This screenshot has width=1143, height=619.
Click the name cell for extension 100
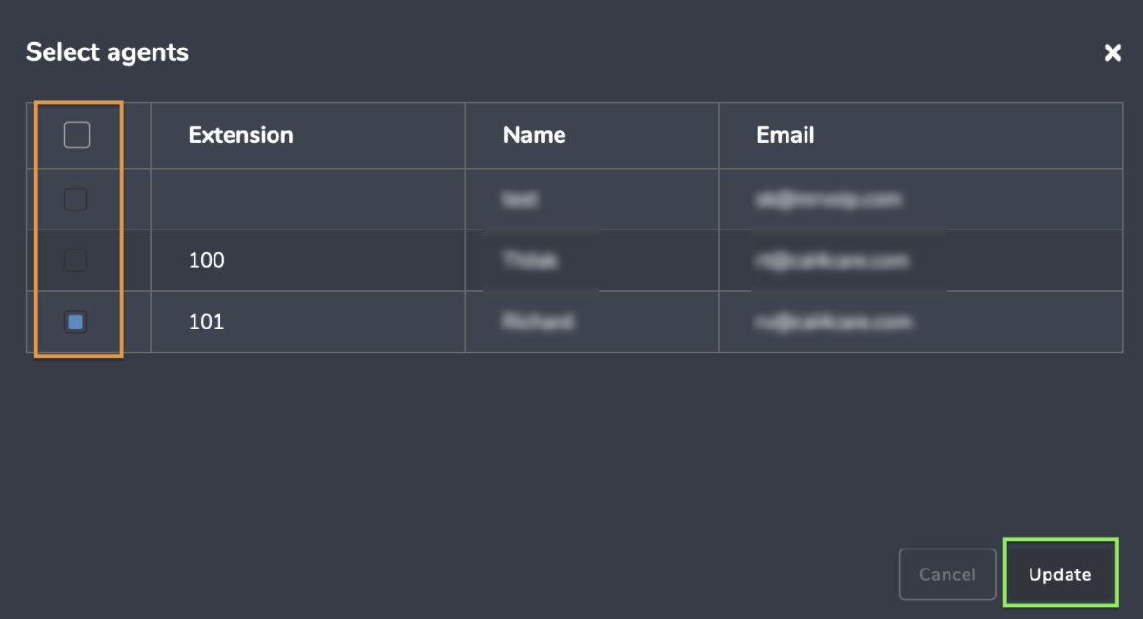click(x=592, y=261)
